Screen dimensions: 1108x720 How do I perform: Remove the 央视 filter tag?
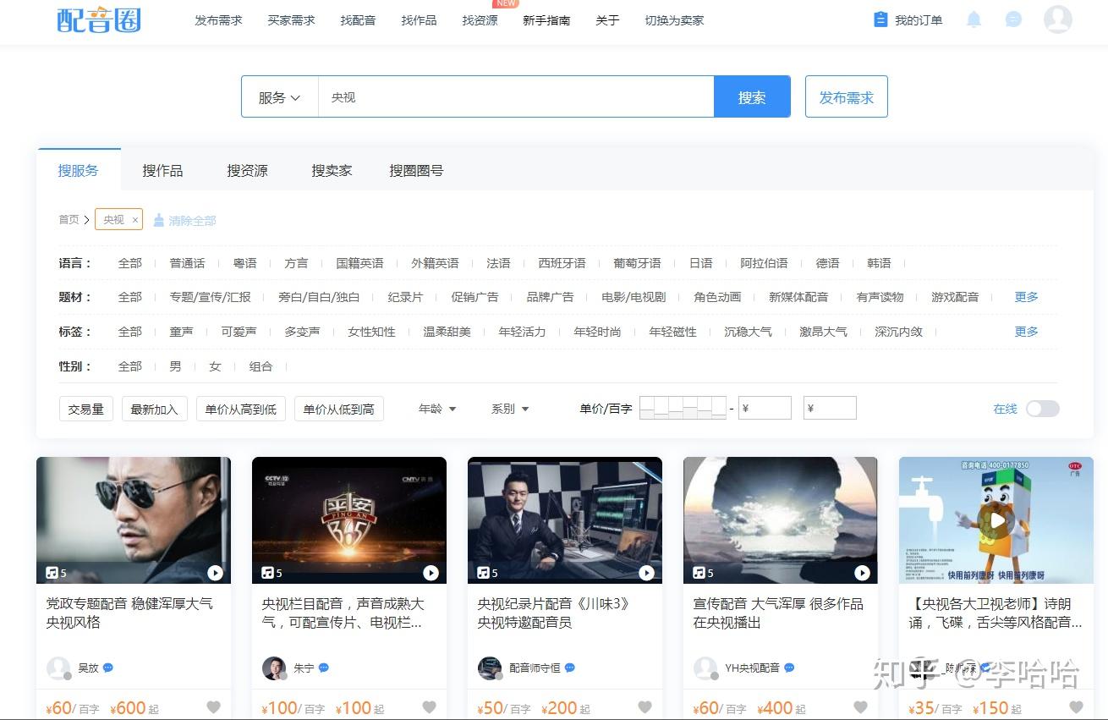[x=134, y=220]
